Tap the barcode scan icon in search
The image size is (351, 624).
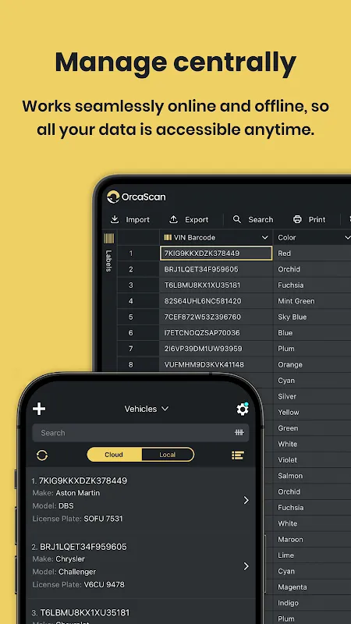click(239, 433)
